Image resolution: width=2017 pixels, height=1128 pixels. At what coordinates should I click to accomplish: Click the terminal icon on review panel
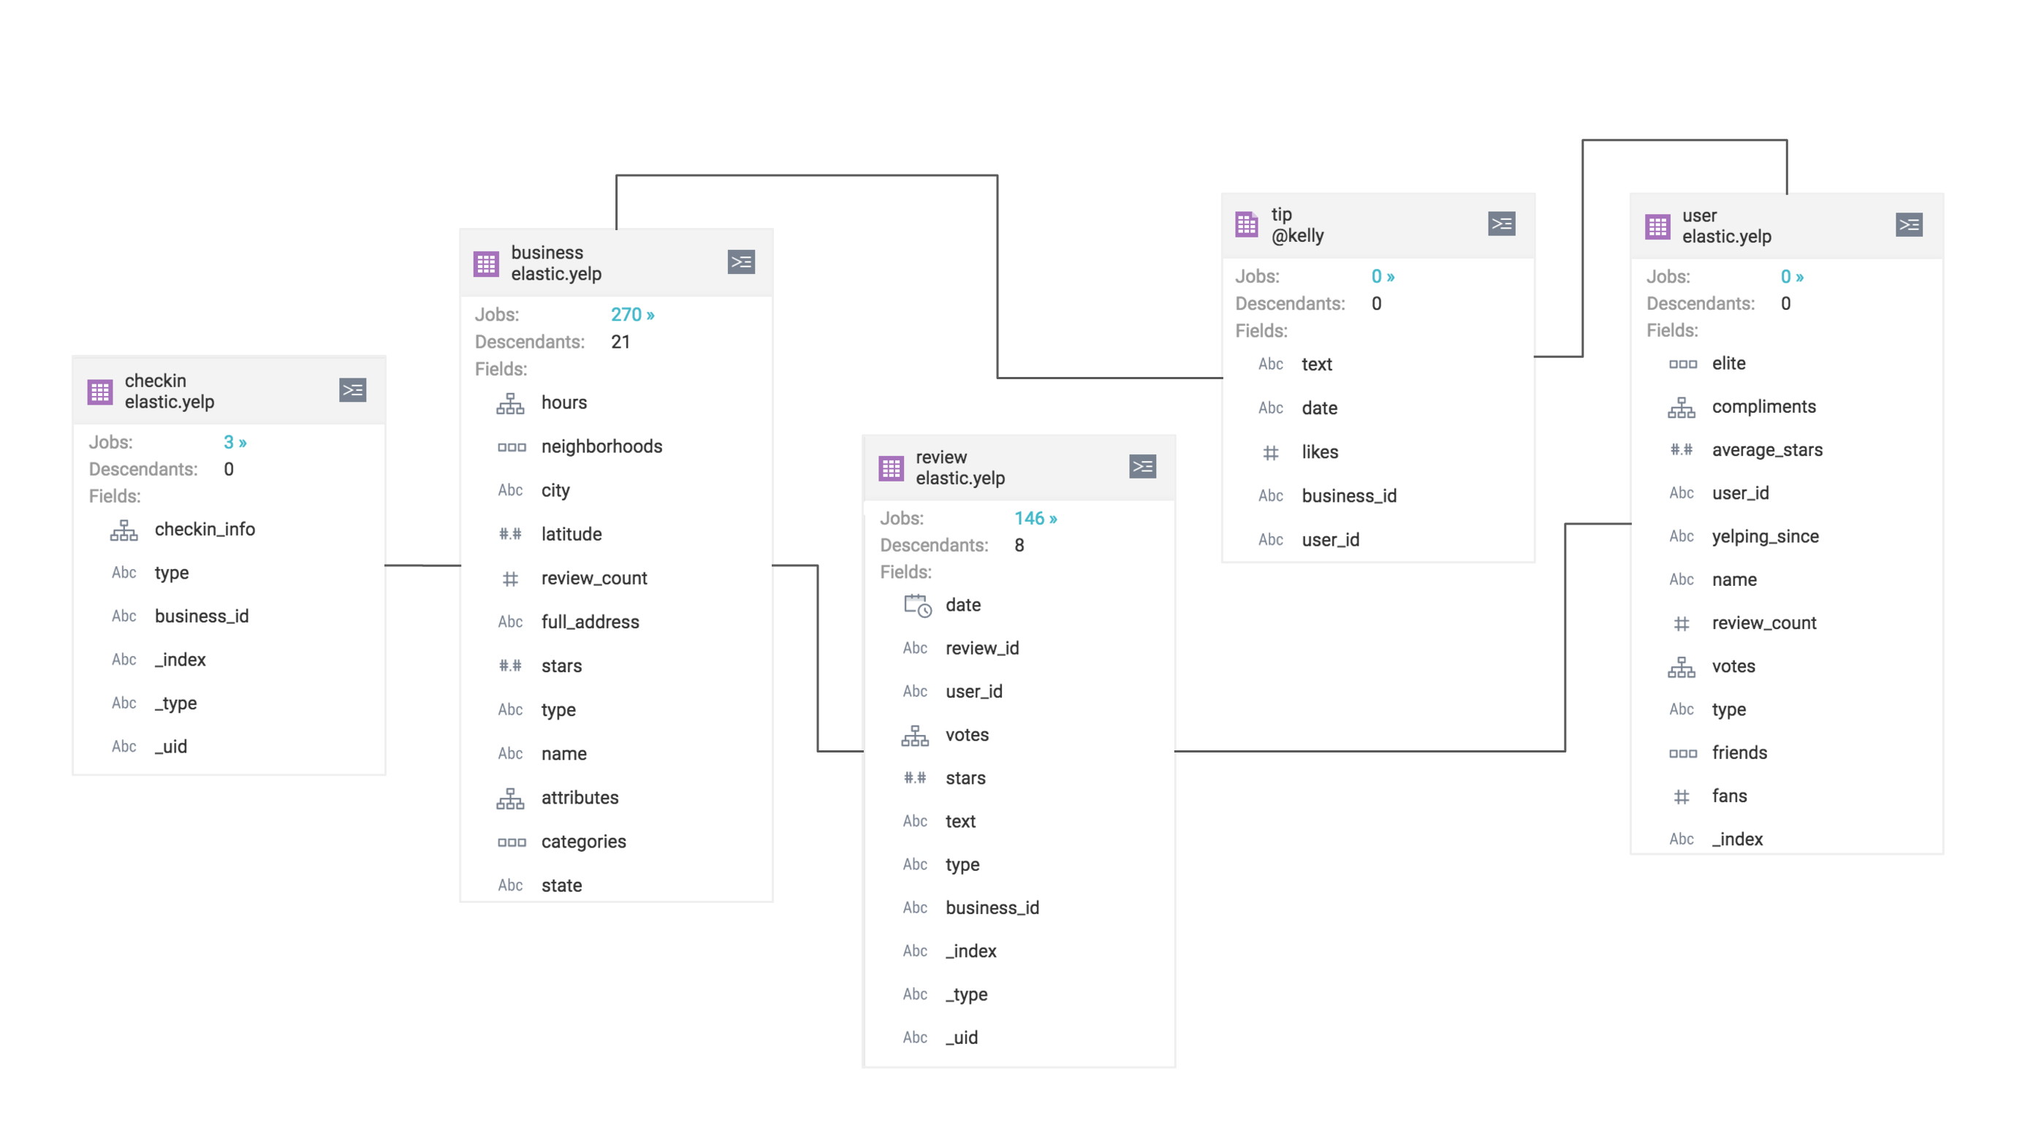[x=1142, y=466]
